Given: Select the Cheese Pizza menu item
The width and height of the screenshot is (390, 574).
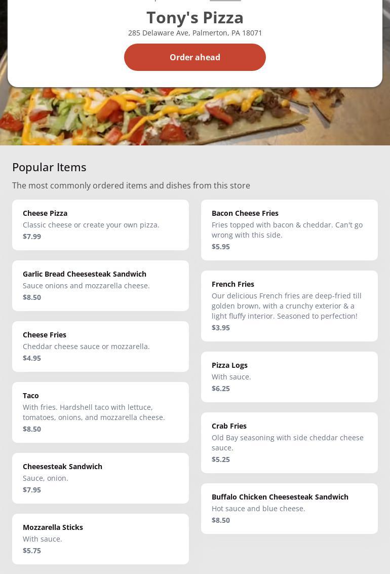Looking at the screenshot, I should pyautogui.click(x=100, y=224).
